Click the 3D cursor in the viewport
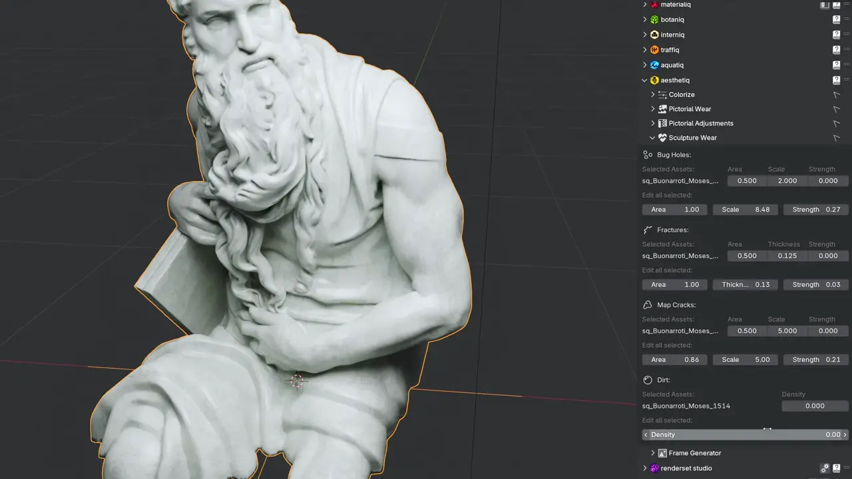Image resolution: width=852 pixels, height=479 pixels. tap(297, 381)
